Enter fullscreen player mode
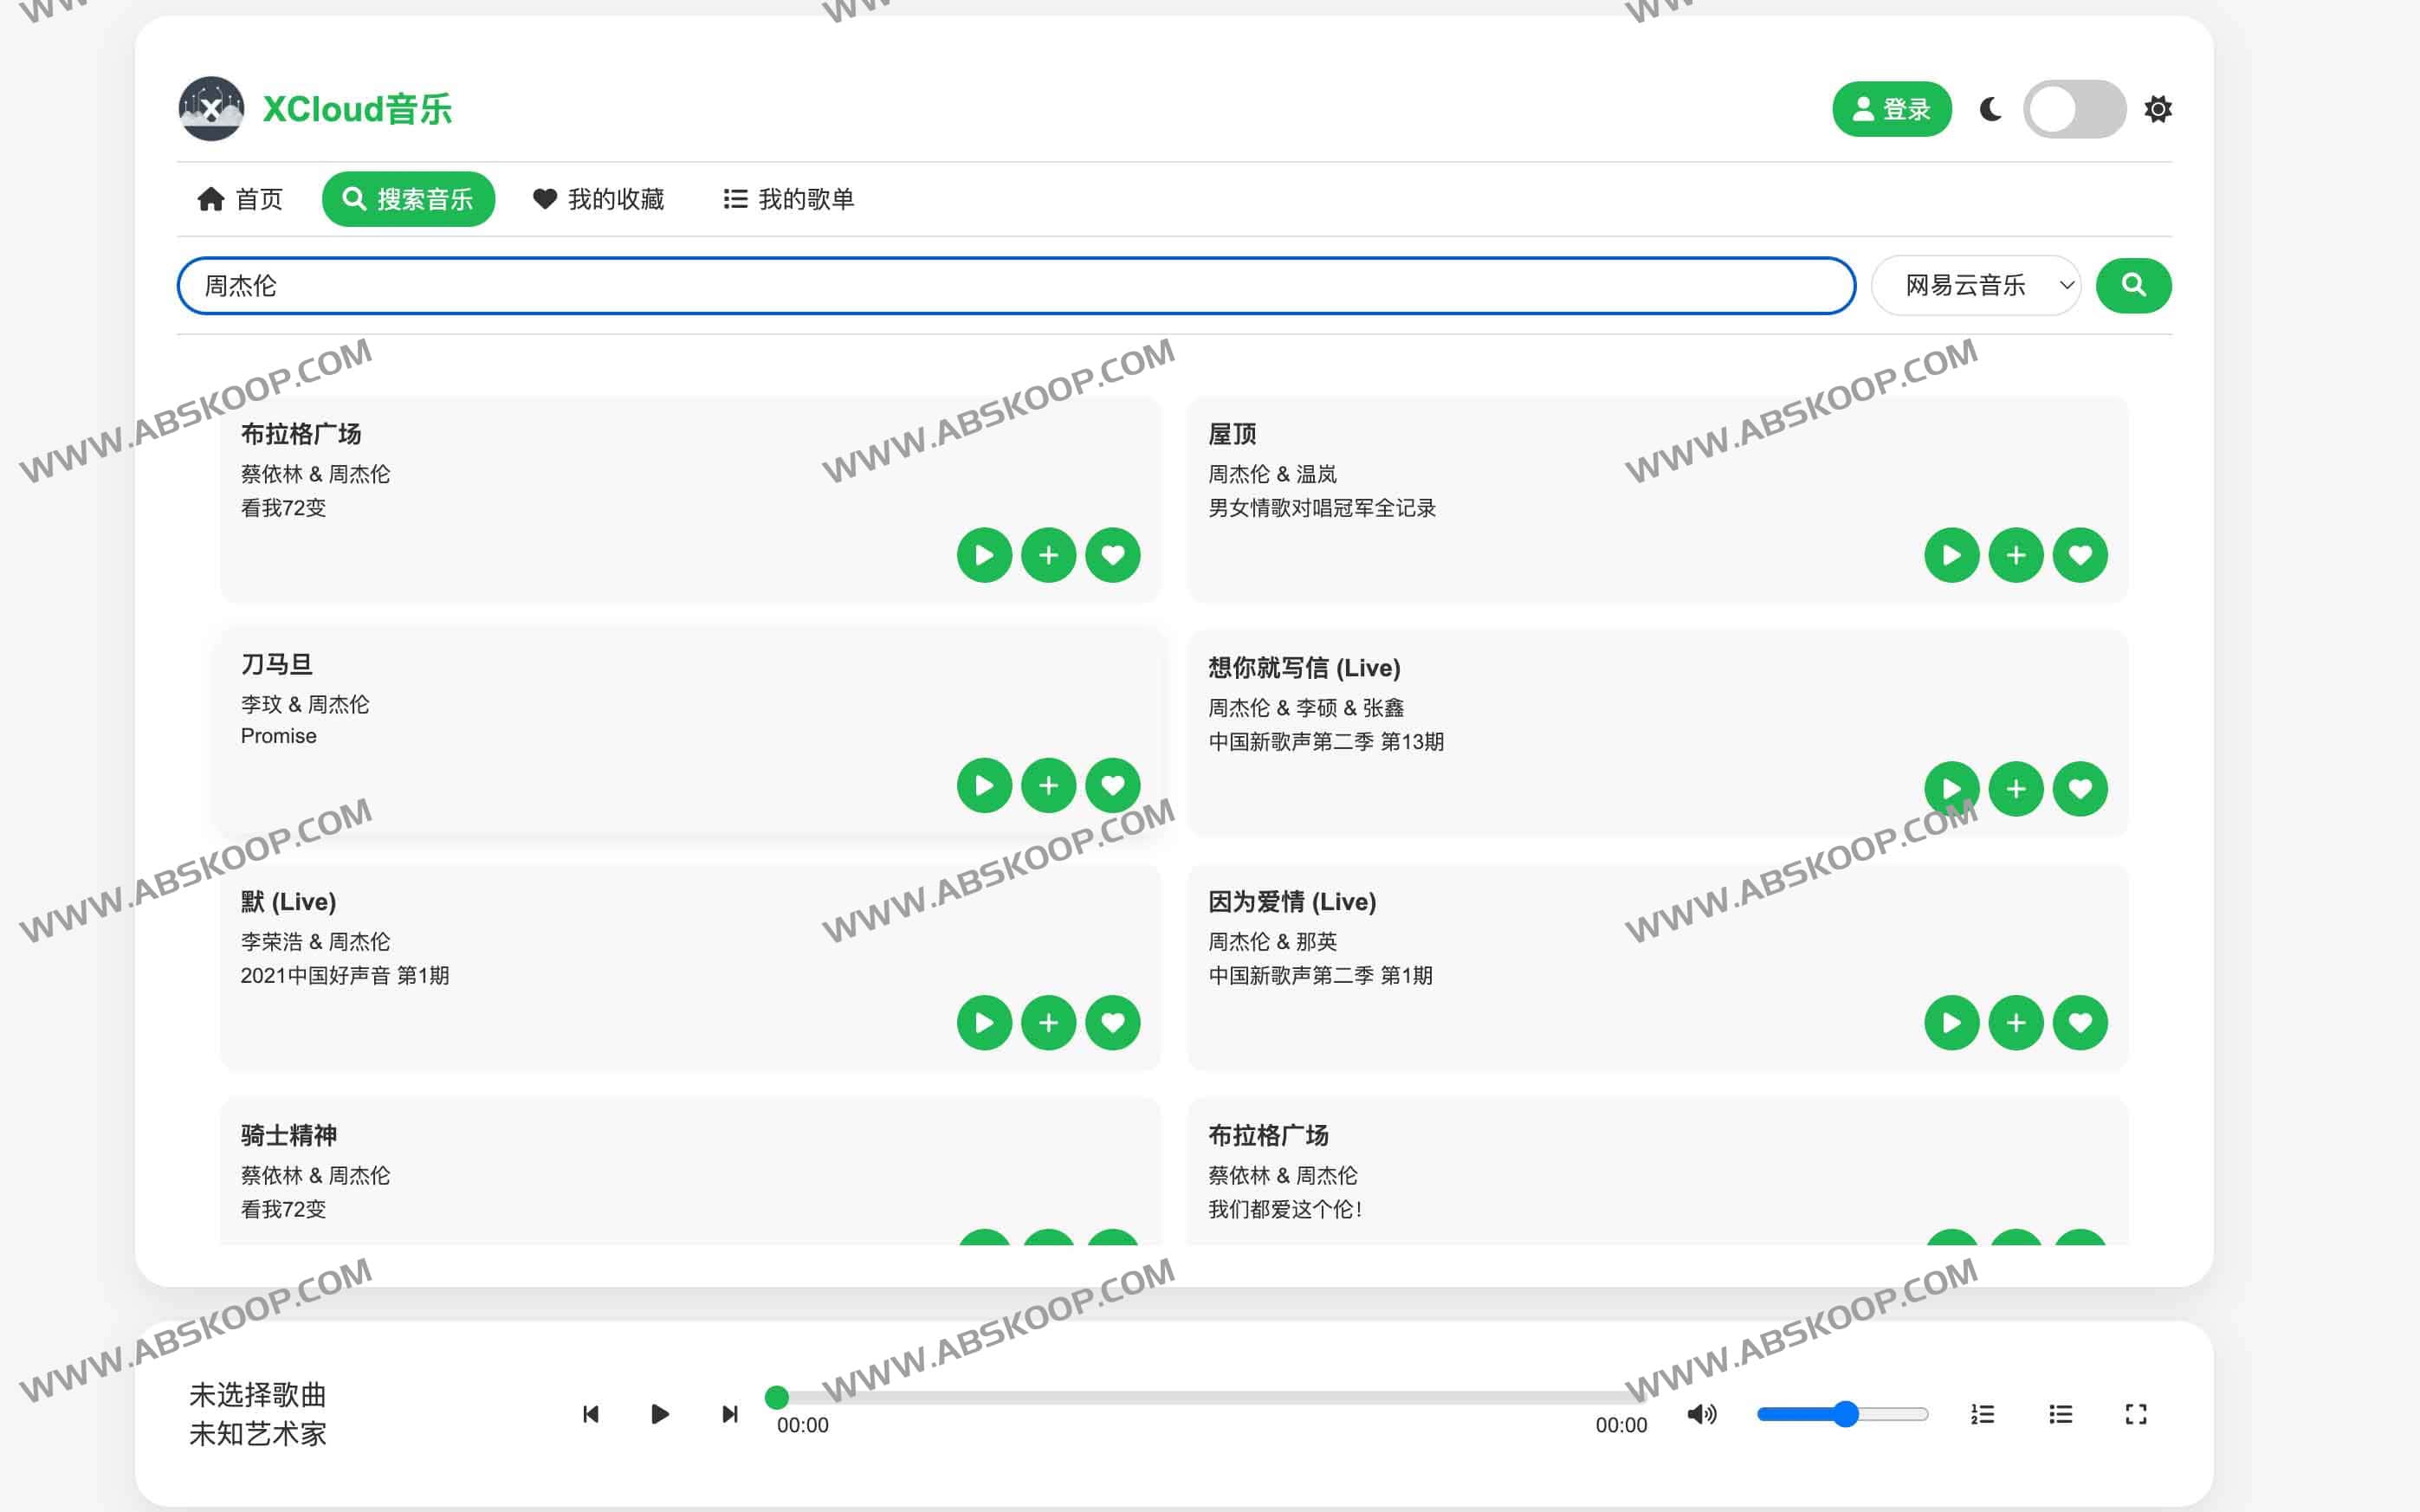Viewport: 2420px width, 1512px height. pos(2137,1414)
